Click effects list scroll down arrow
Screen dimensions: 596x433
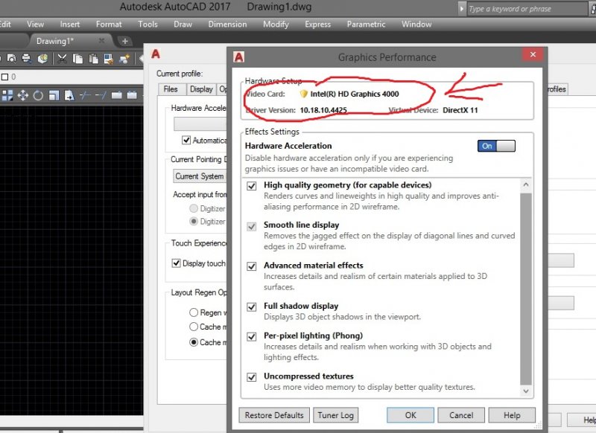click(x=526, y=391)
